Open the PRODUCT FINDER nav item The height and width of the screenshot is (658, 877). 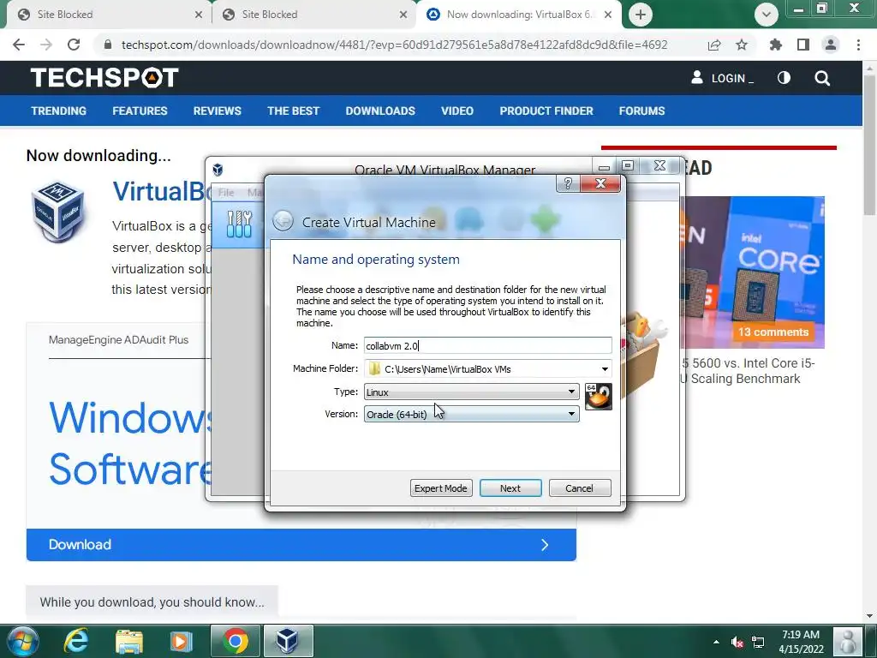(546, 111)
